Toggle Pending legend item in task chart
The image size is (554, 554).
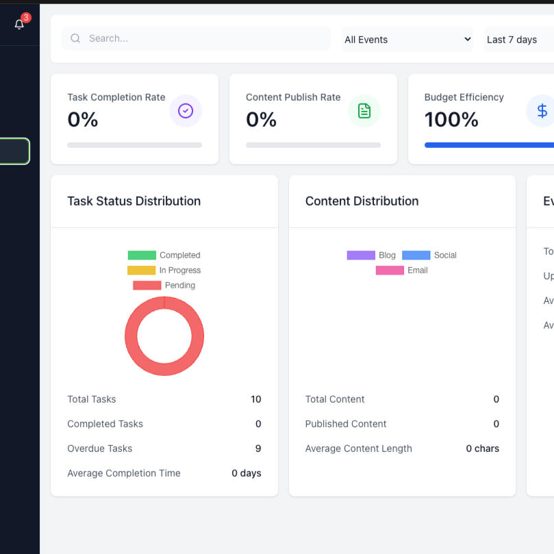[x=164, y=286]
